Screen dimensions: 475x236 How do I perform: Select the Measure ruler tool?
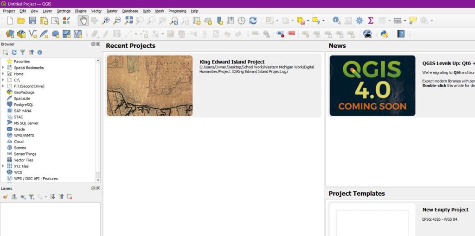398,20
